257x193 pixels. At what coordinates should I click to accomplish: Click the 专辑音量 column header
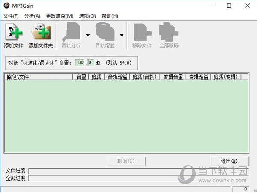[173, 77]
